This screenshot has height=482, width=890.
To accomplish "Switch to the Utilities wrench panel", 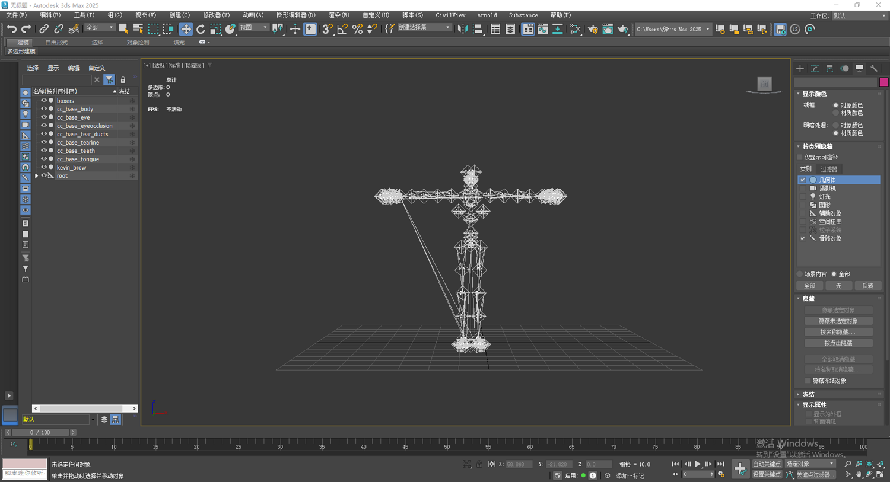I will 874,69.
